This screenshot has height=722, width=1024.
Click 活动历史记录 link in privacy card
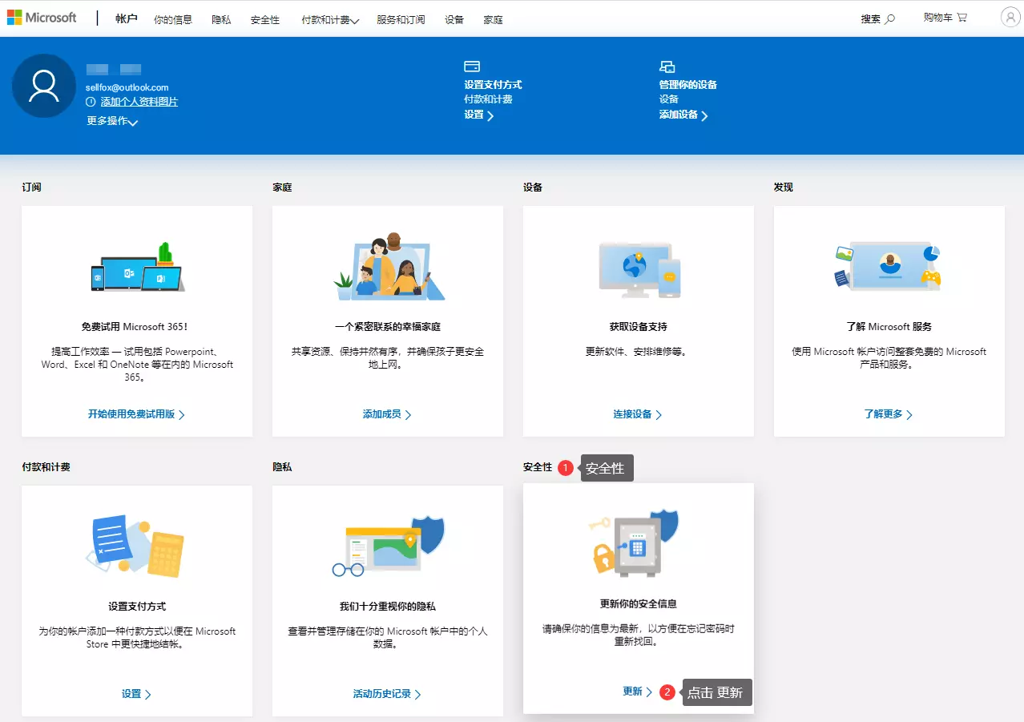[x=387, y=694]
